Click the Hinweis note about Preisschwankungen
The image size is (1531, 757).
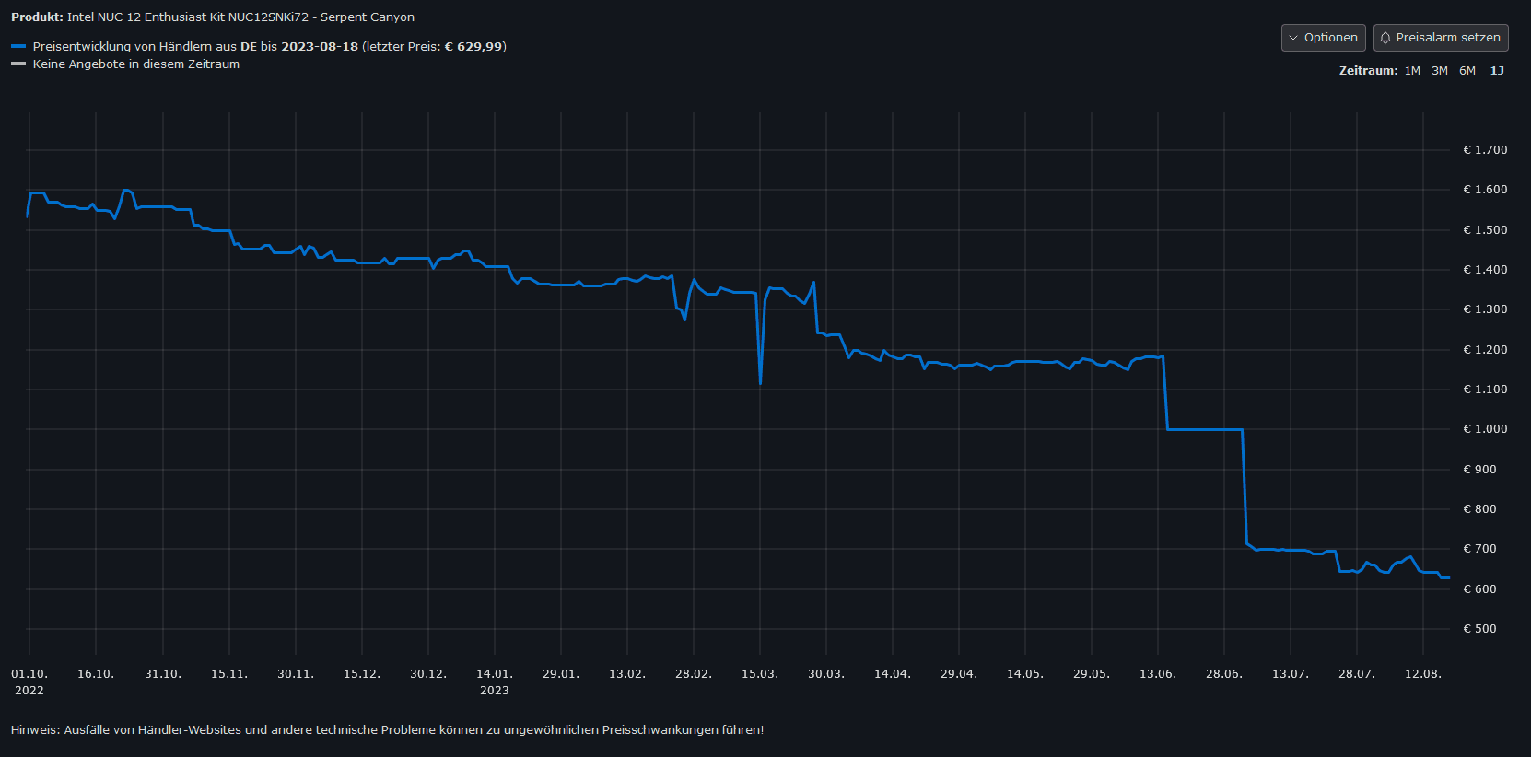[x=387, y=730]
